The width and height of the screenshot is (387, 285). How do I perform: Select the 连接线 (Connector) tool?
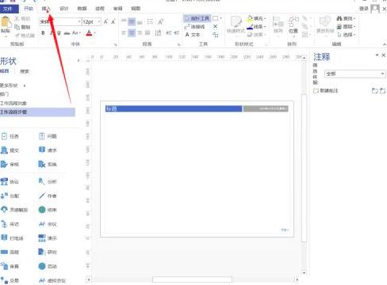coord(195,27)
